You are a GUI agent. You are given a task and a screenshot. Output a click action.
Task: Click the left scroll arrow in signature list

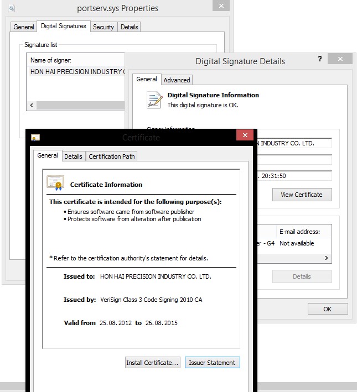(x=32, y=105)
